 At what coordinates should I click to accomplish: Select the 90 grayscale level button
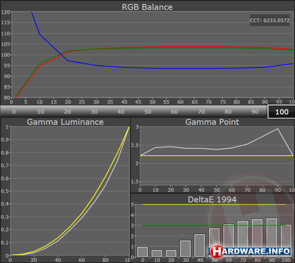[255, 112]
